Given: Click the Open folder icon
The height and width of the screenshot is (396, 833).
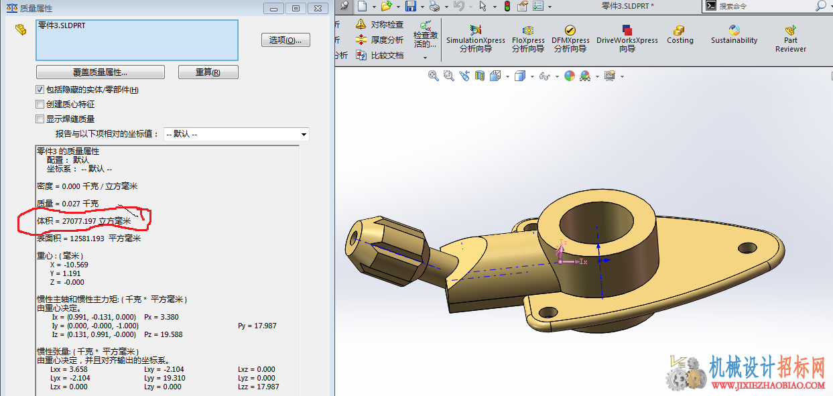Looking at the screenshot, I should [x=386, y=6].
